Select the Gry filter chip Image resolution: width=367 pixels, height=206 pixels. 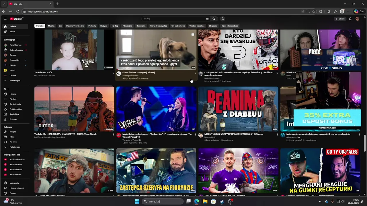click(x=60, y=26)
